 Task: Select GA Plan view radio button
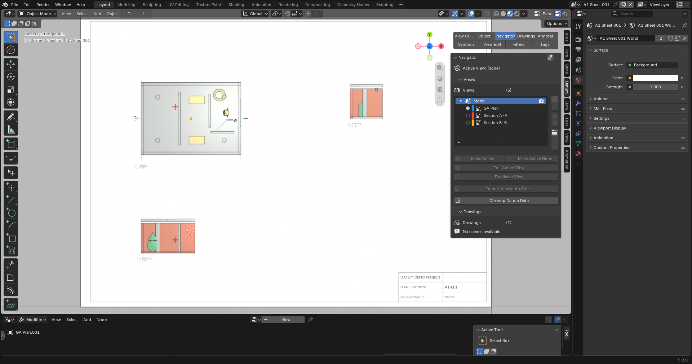(468, 108)
